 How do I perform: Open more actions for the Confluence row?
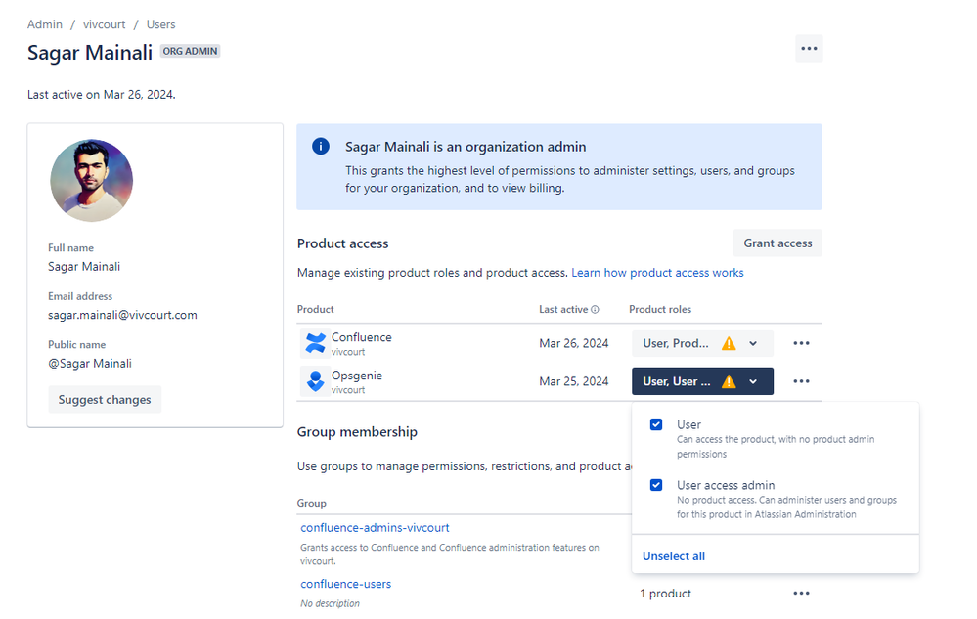click(x=801, y=343)
